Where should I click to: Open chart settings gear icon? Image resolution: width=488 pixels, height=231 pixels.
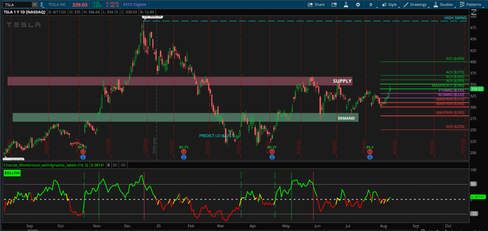point(358,5)
